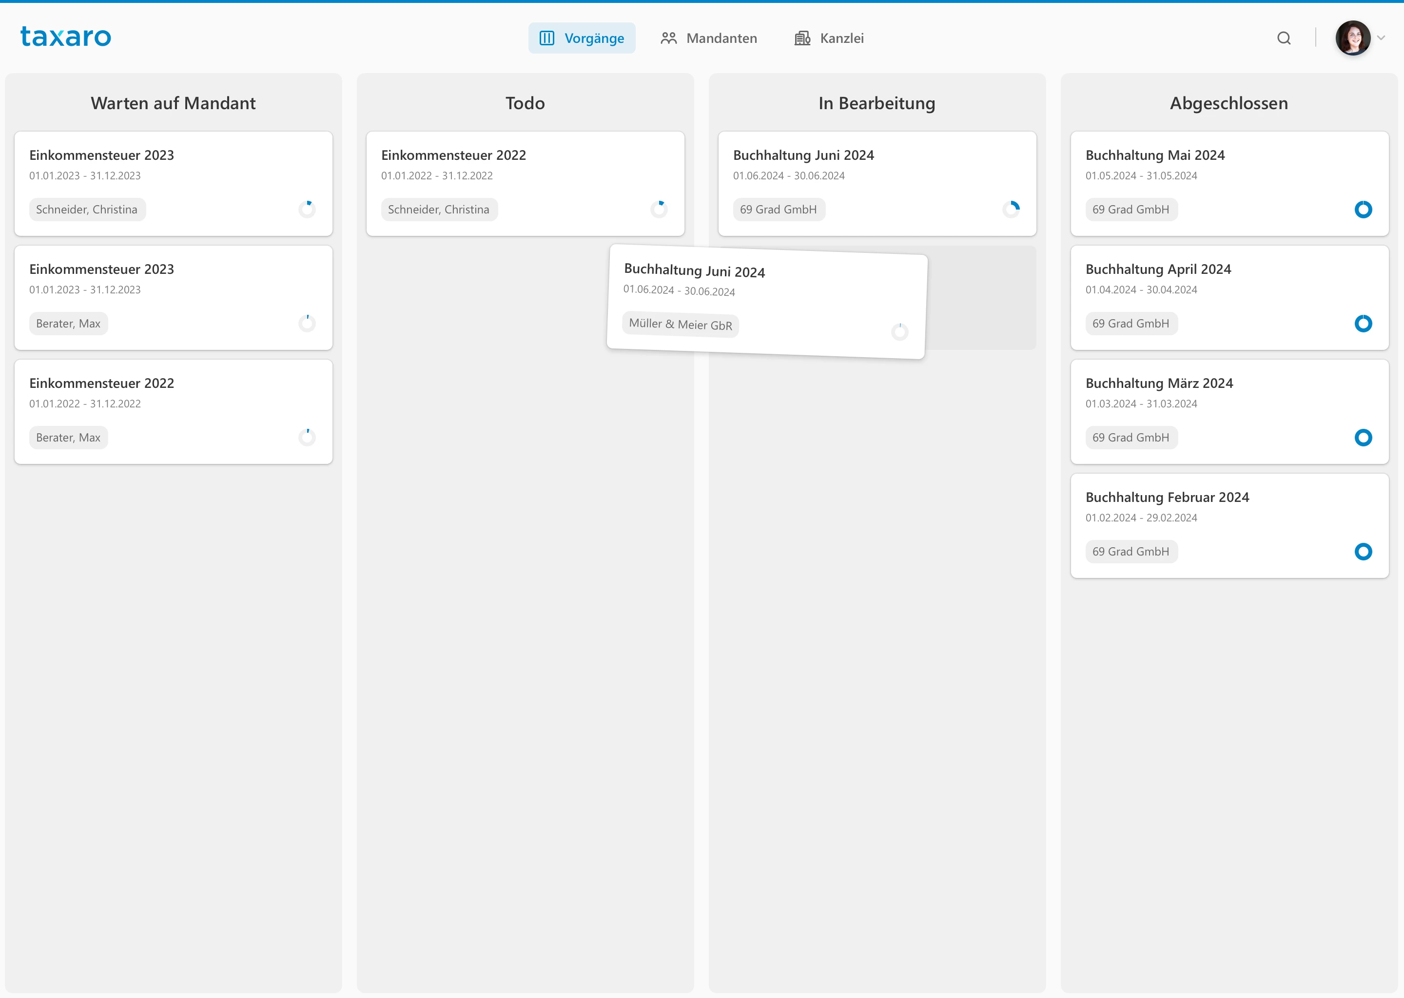Click progress ring on Einkommensteuer 2022 Berater card
Image resolution: width=1404 pixels, height=998 pixels.
point(307,438)
